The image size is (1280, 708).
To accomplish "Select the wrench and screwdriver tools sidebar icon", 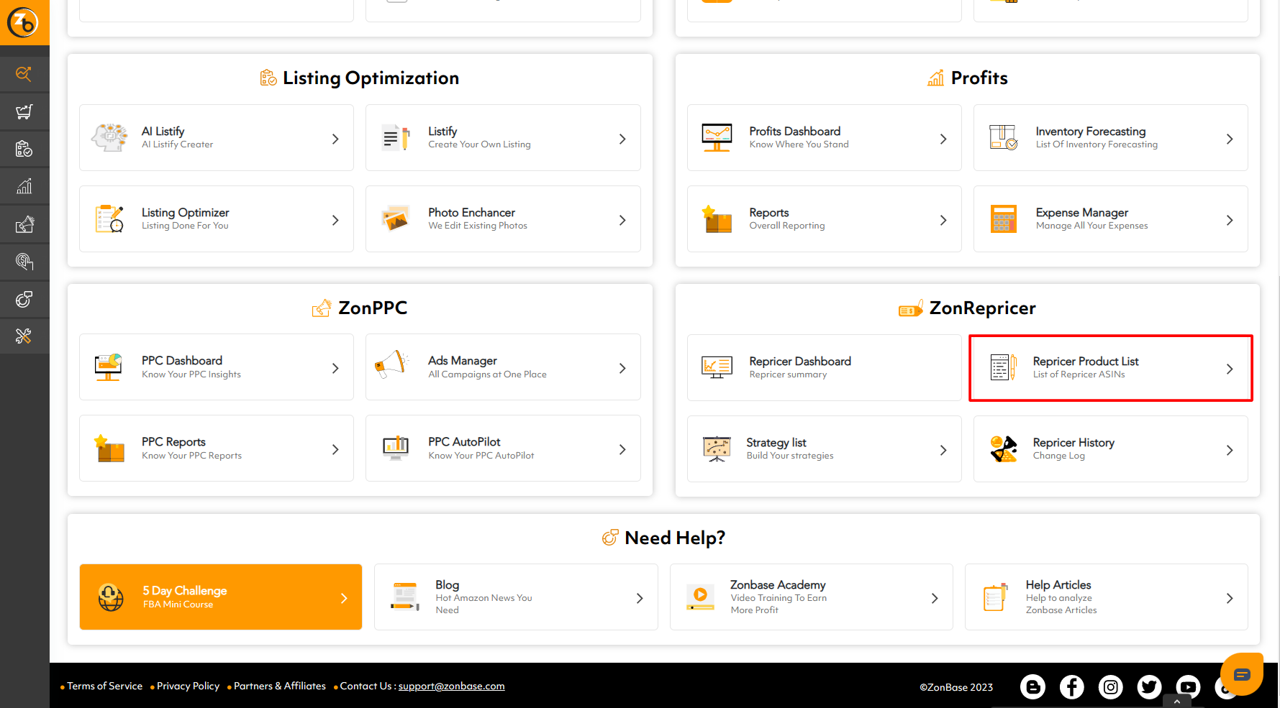I will pyautogui.click(x=24, y=336).
